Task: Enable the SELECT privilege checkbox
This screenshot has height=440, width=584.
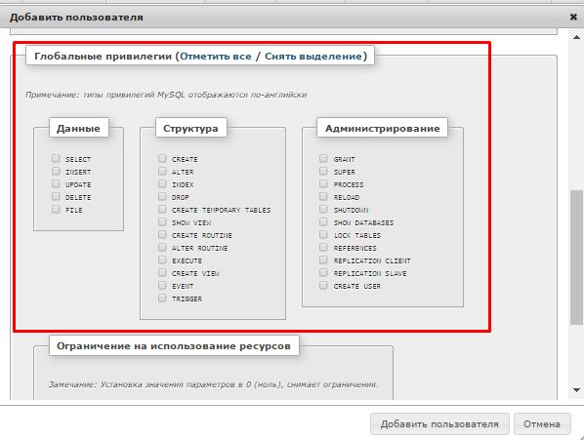Action: pyautogui.click(x=56, y=159)
